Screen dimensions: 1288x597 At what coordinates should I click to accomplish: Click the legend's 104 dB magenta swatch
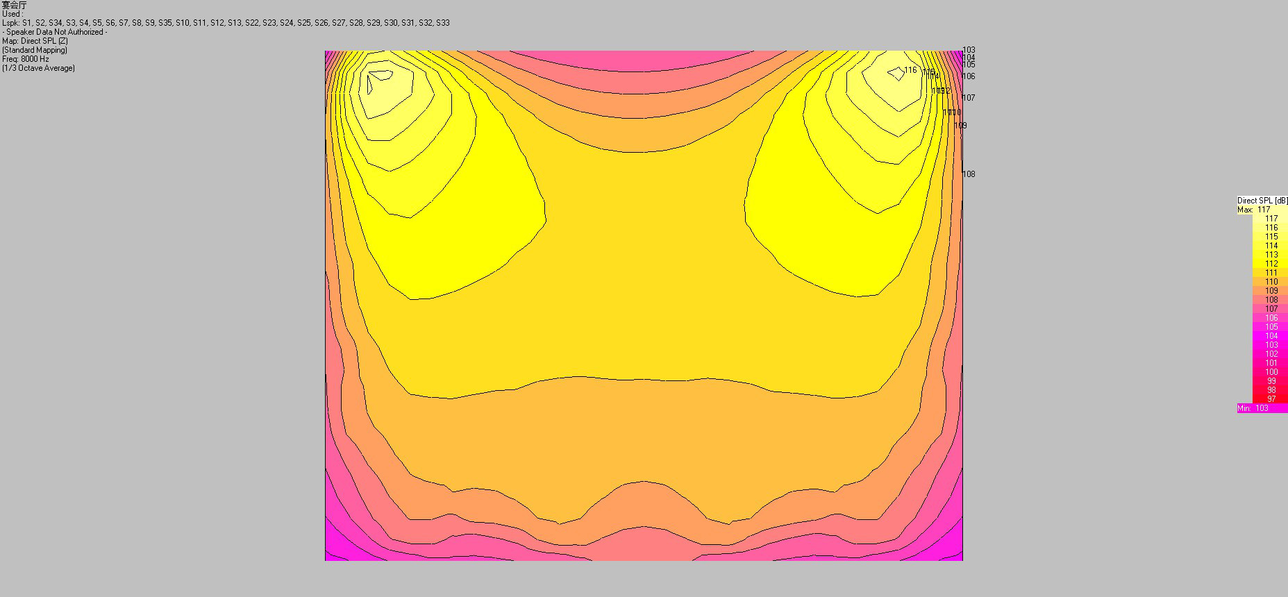[x=1270, y=336]
